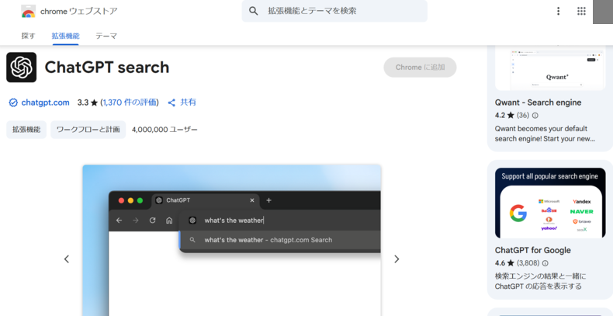
Task: Click the Chrome Web Store rainbow logo
Action: (28, 12)
